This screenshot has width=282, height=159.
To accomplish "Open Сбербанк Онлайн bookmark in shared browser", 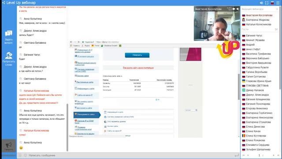I will (x=109, y=45).
